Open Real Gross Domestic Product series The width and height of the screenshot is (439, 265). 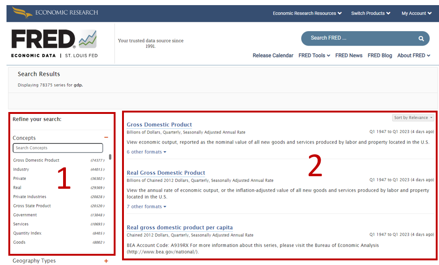tap(166, 173)
